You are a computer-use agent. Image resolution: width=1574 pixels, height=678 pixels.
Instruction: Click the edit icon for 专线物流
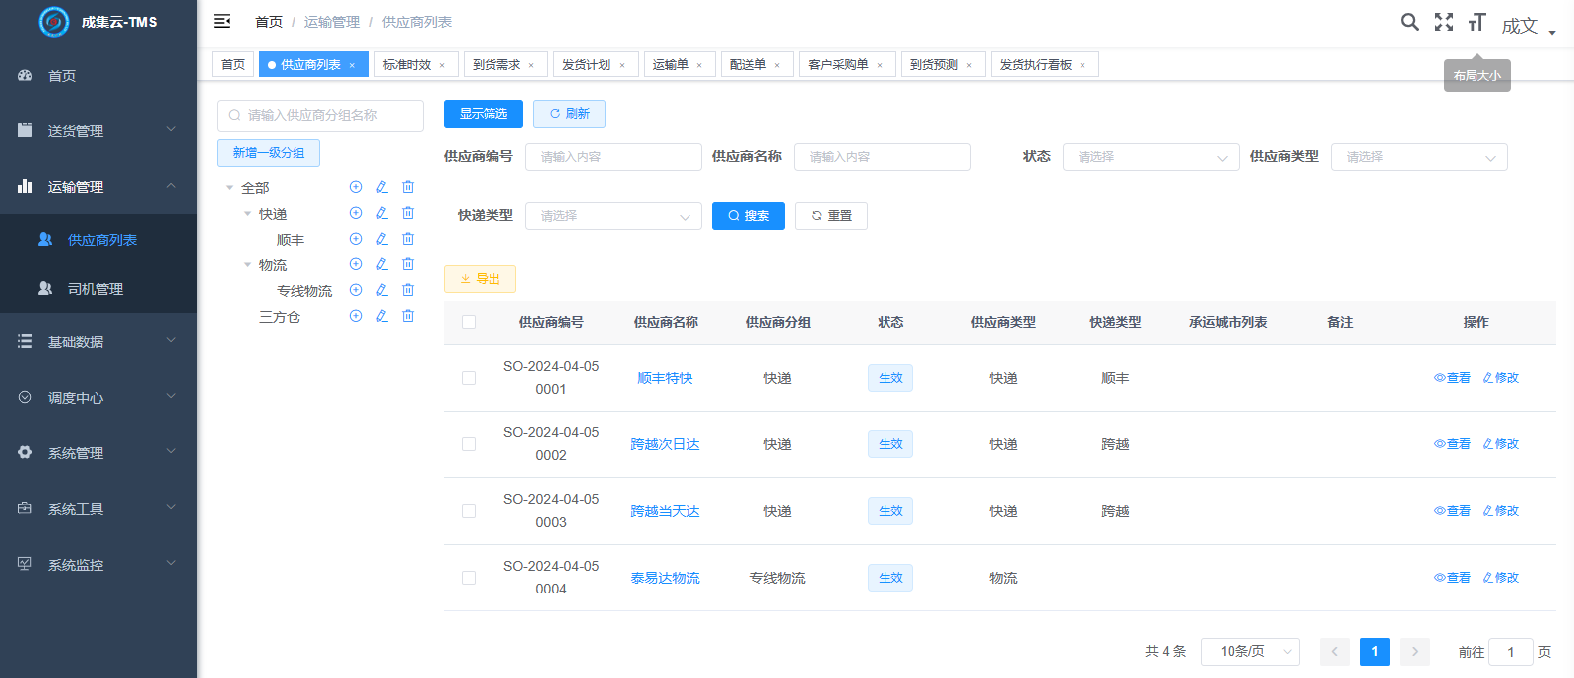coord(382,290)
